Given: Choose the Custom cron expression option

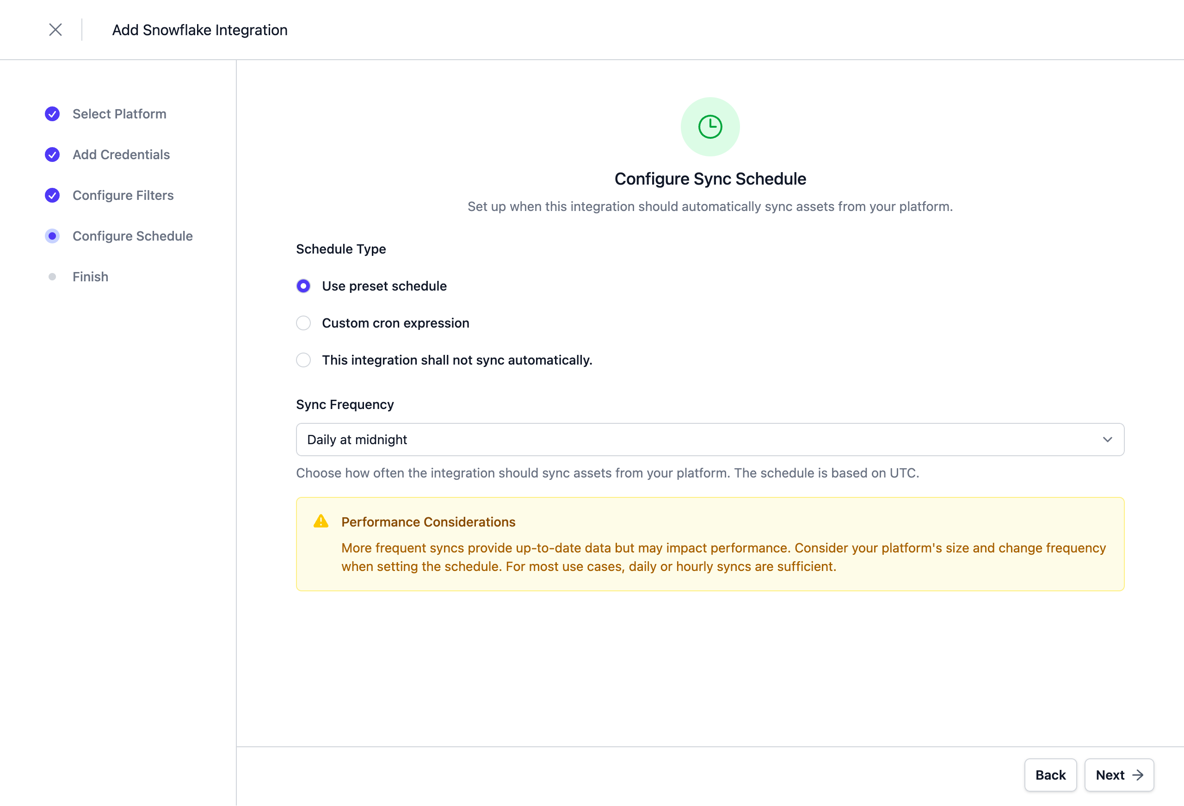Looking at the screenshot, I should pos(303,323).
